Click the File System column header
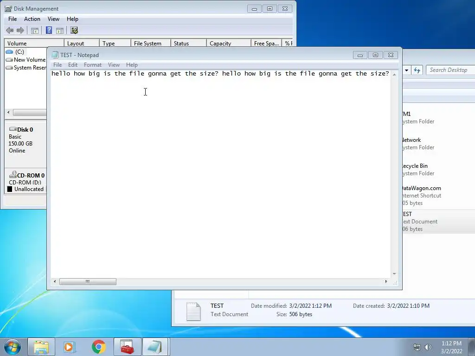 [x=151, y=43]
